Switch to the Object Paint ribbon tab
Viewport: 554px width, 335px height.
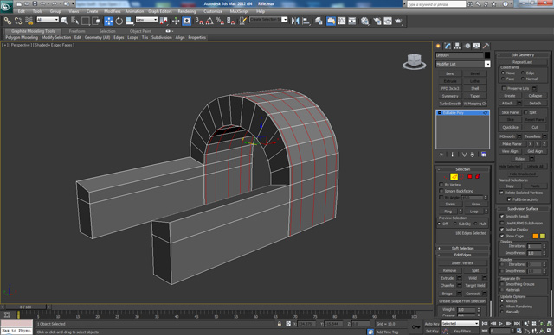(x=140, y=31)
